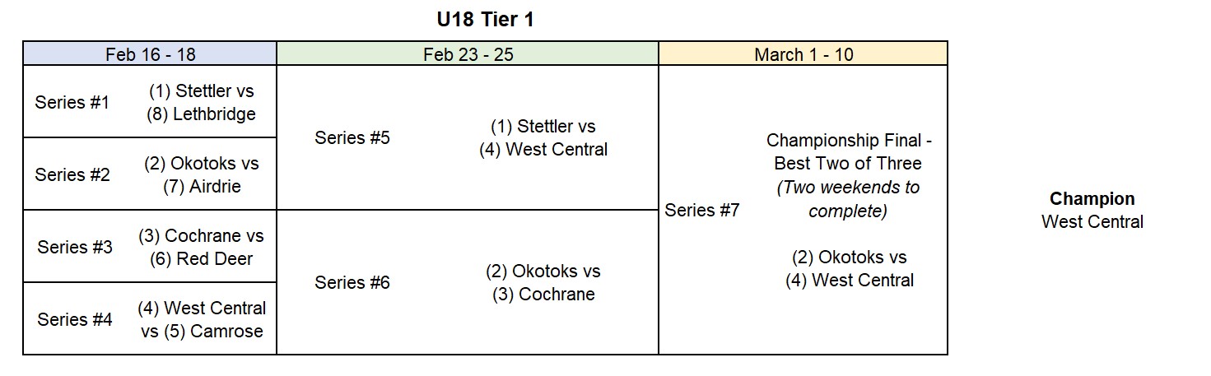Select Okotoks vs West Central final matchup

point(850,269)
